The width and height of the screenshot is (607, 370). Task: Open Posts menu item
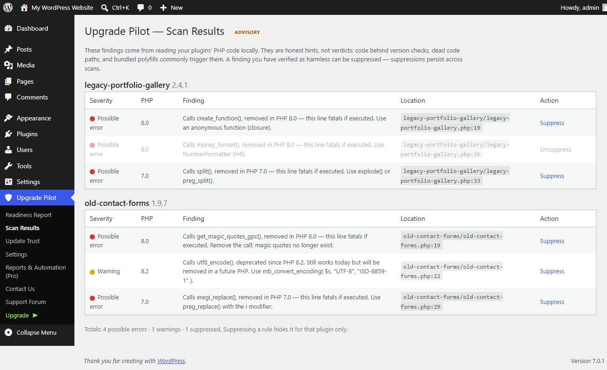click(x=37, y=49)
